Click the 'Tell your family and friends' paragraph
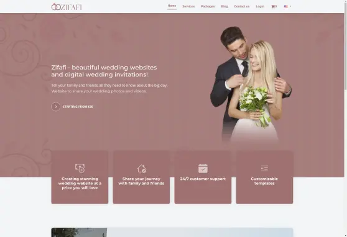 109,88
